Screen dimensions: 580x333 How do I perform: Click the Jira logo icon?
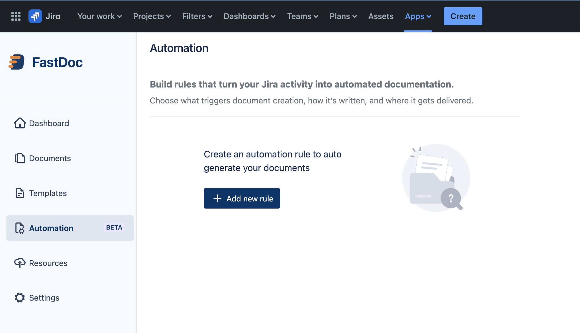pyautogui.click(x=35, y=16)
